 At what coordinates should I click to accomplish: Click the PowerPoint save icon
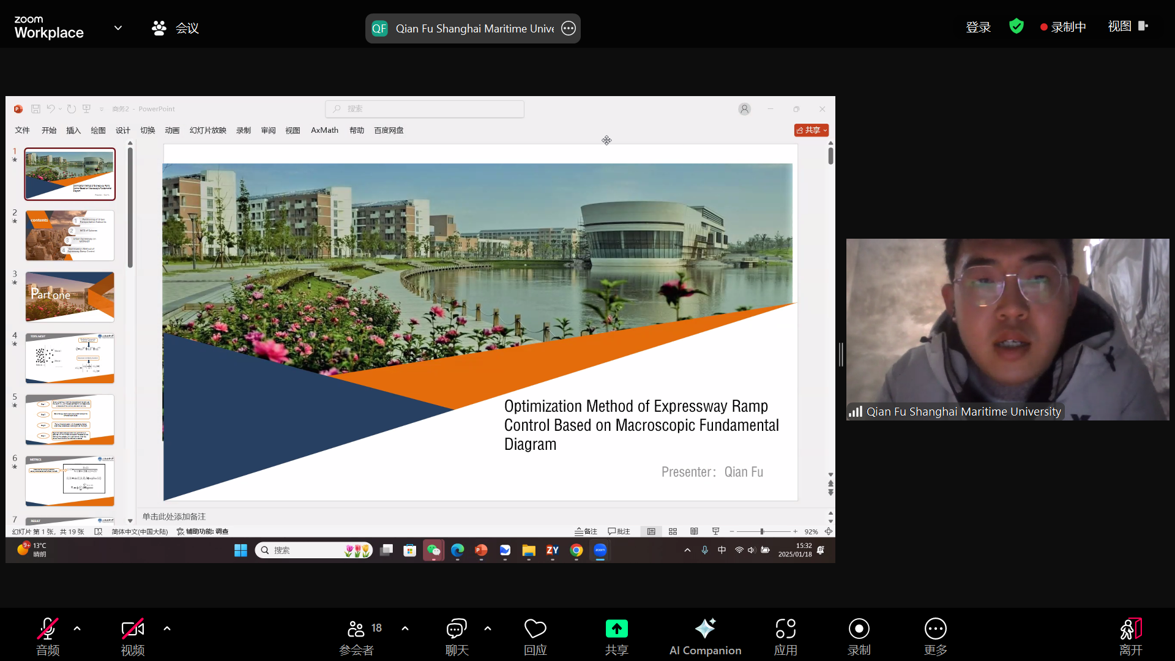click(x=35, y=109)
